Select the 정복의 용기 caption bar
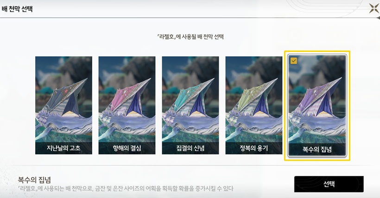 click(254, 148)
